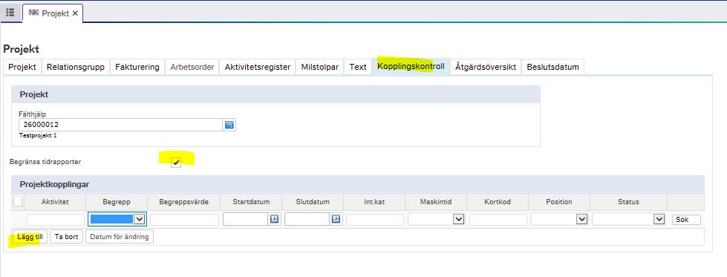
Task: Expand the Maskintid dropdown filter
Action: (x=458, y=220)
